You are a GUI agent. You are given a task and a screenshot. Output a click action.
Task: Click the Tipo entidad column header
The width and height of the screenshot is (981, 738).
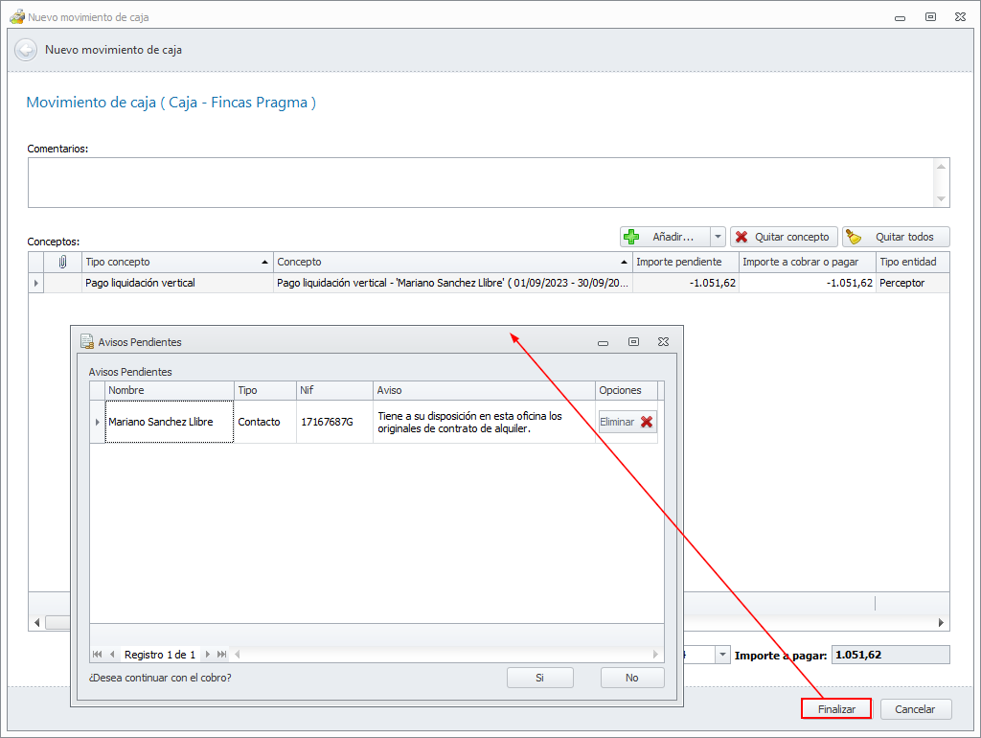tap(912, 262)
